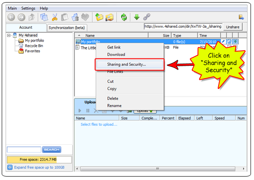Sort file list by Name column header
The width and height of the screenshot is (254, 180).
point(112,36)
